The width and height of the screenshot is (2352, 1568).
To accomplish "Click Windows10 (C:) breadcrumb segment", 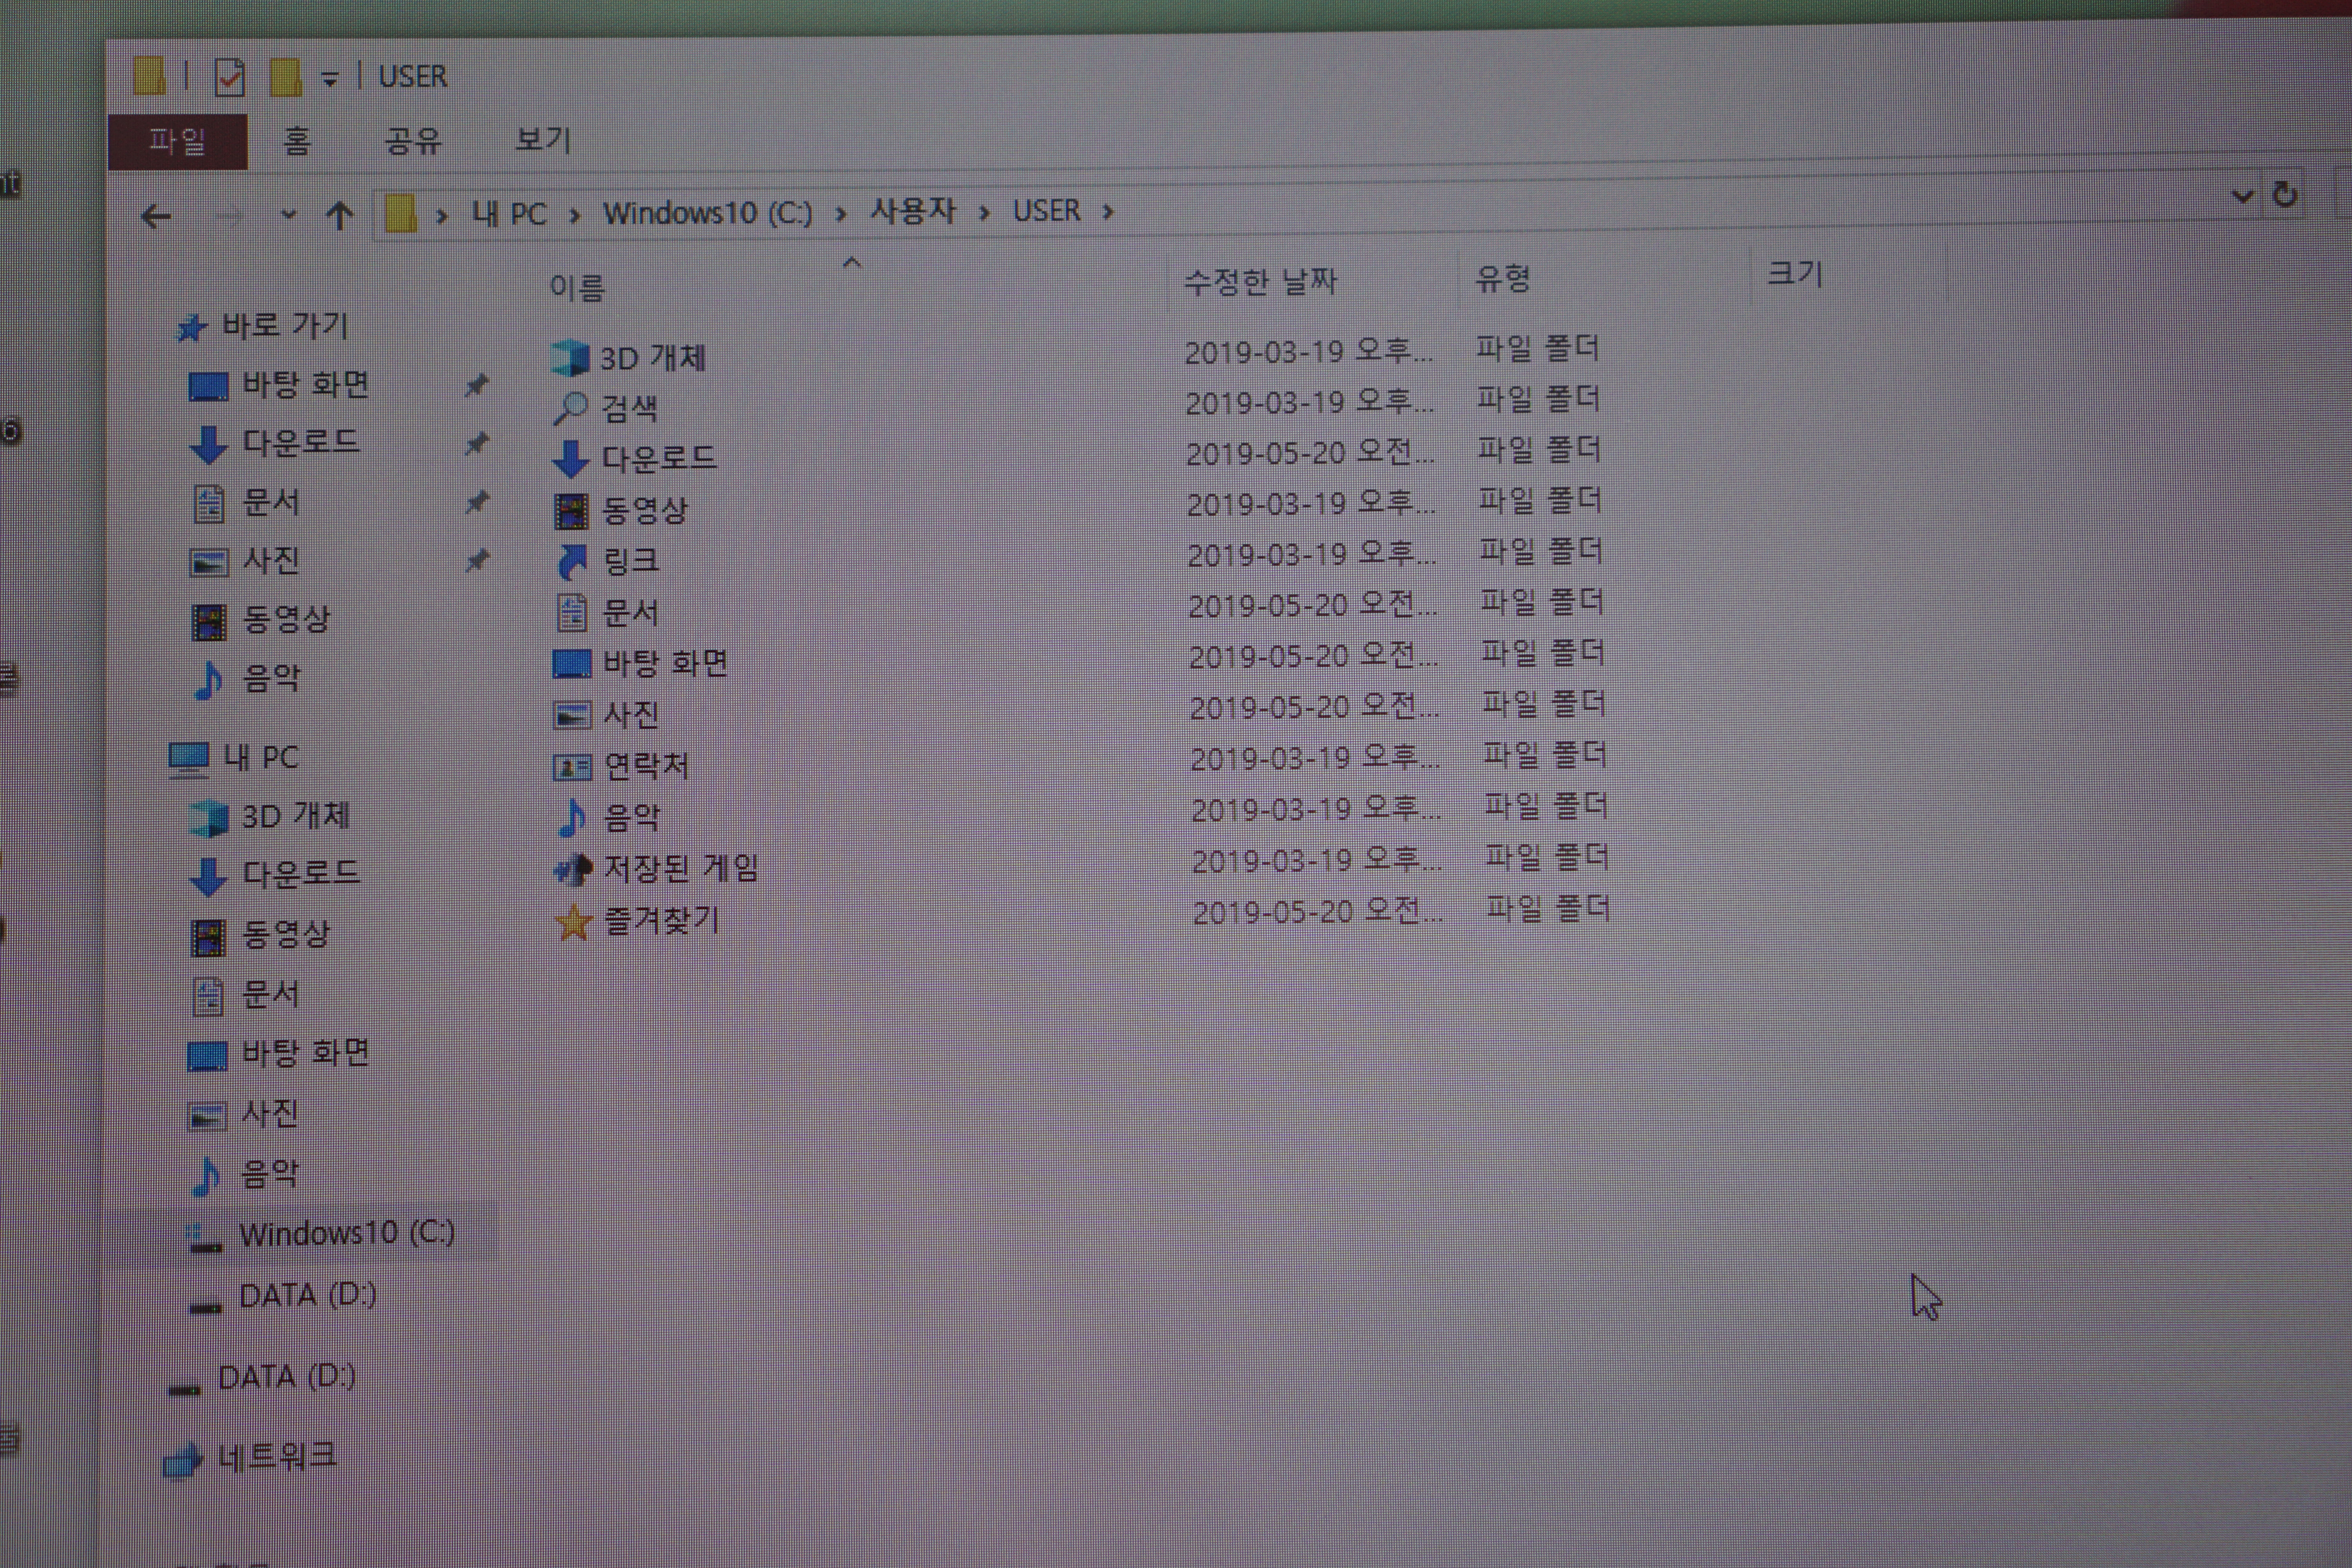I will coord(707,213).
